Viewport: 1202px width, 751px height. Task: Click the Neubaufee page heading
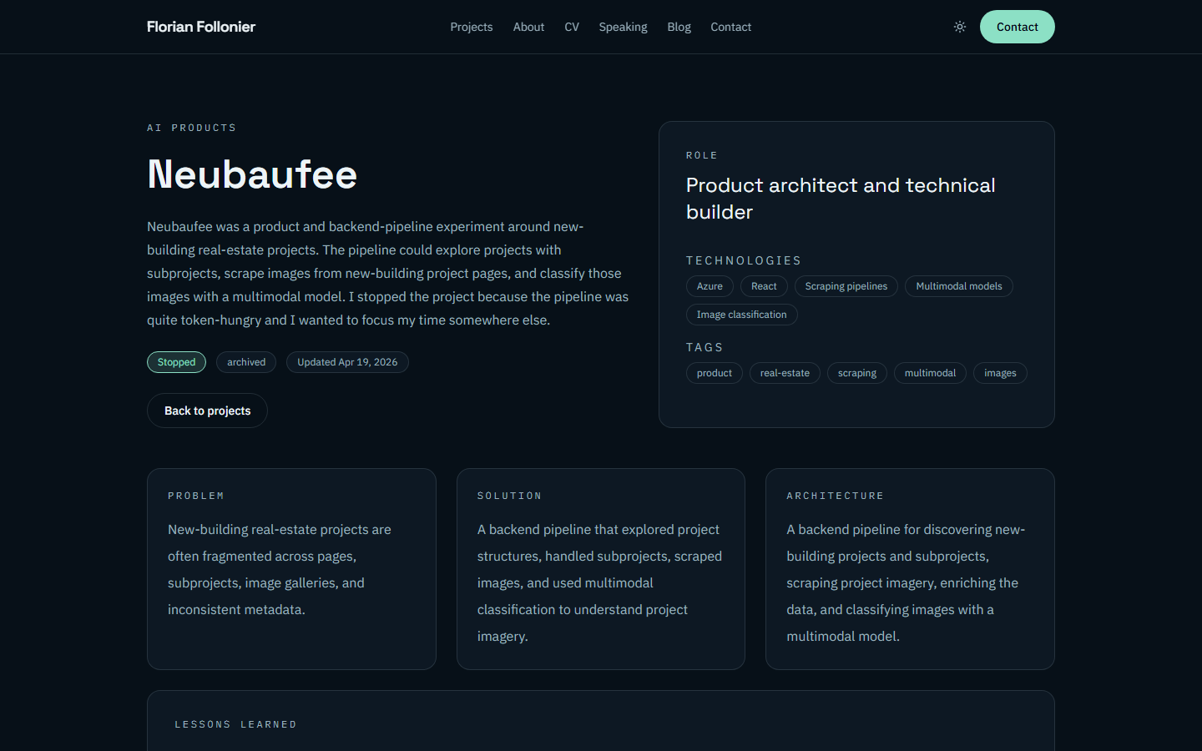coord(252,174)
